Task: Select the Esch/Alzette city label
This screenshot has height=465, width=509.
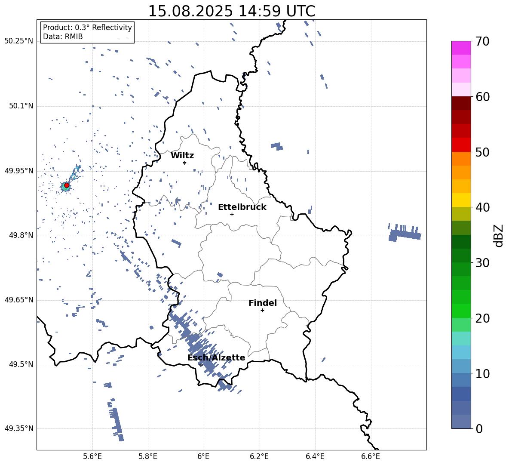Action: tap(216, 357)
